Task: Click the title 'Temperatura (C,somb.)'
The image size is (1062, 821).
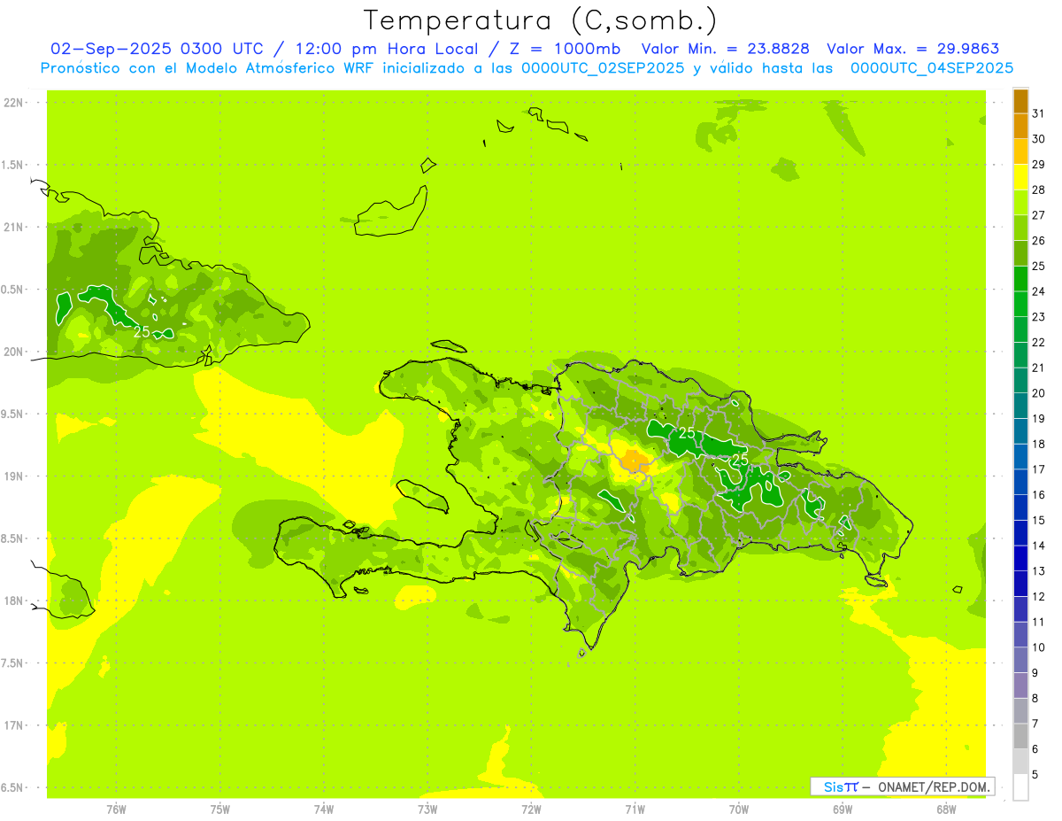Action: (541, 20)
